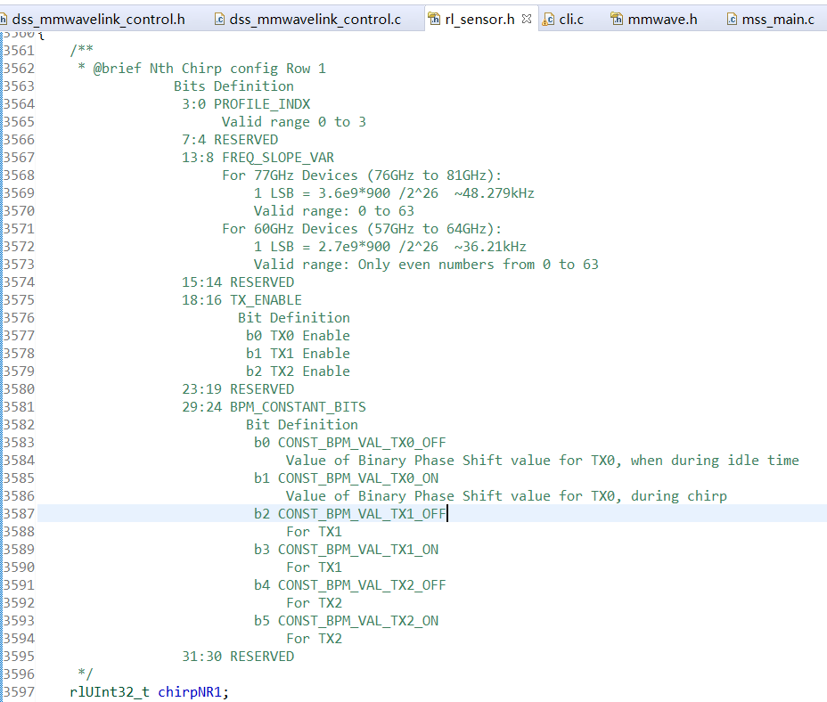Click the '1 LSB = 2.7e9*900 /2^26' line
Viewport: 827px width, 702px height.
(x=389, y=247)
